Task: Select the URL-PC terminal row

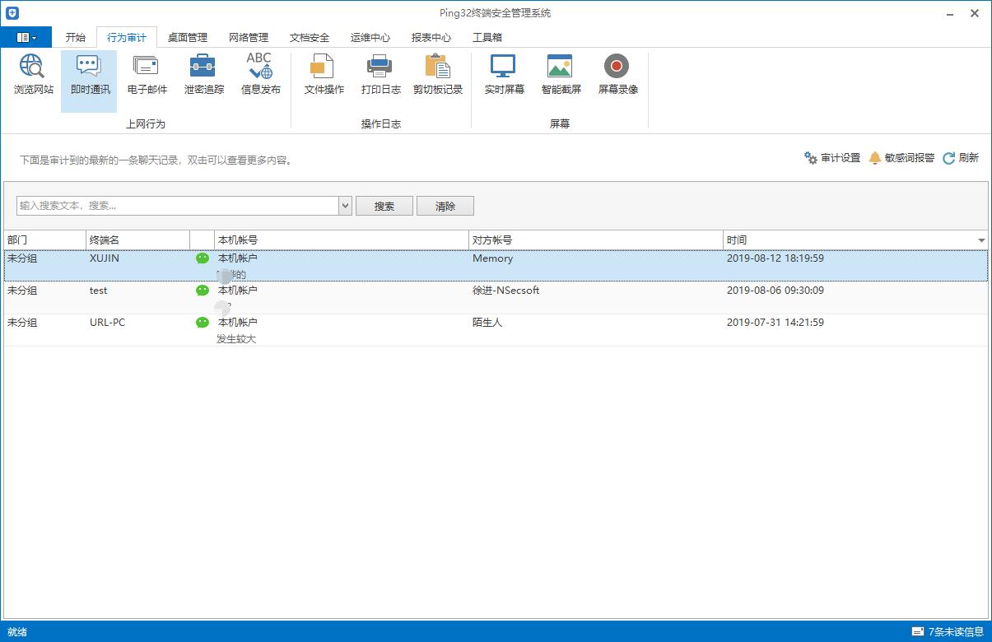Action: click(496, 330)
